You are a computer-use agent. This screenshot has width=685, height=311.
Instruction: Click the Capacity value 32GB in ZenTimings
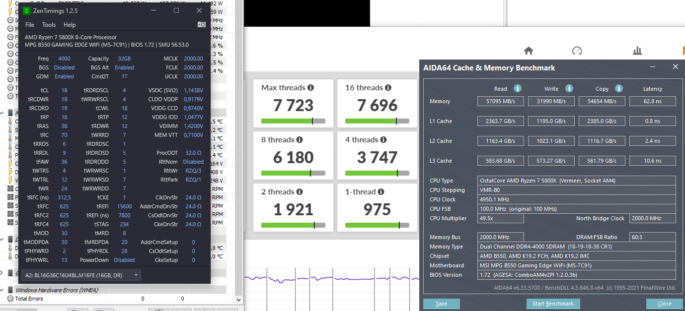coord(124,59)
